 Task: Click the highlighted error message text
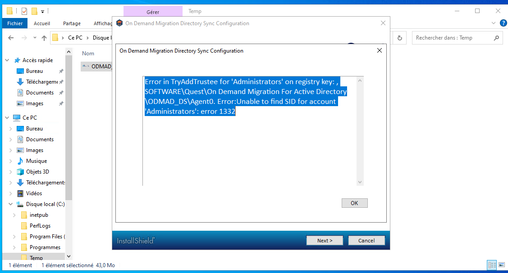246,96
